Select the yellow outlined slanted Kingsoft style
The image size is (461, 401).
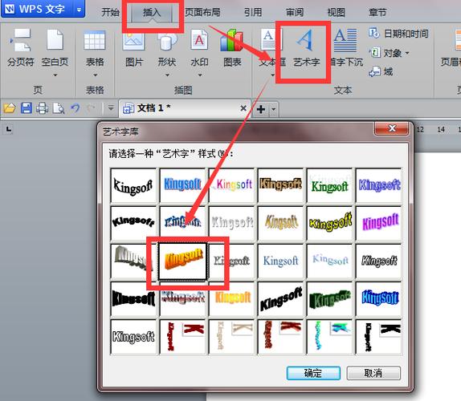pyautogui.click(x=329, y=223)
